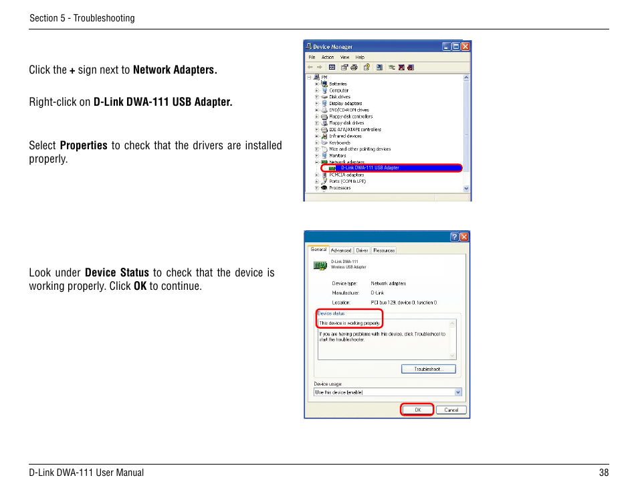The width and height of the screenshot is (638, 494).
Task: Click the Disable device toolbar icon
Action: [411, 67]
